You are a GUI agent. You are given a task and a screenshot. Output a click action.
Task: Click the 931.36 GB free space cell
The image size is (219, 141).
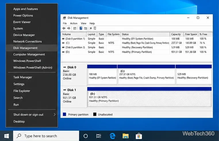pos(191,52)
